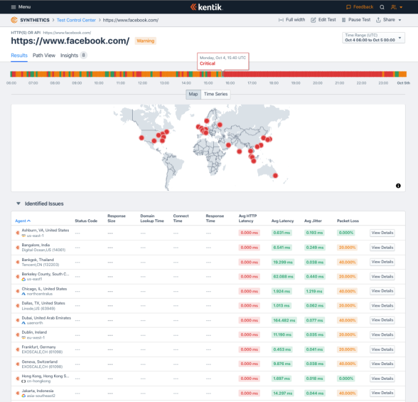The width and height of the screenshot is (418, 402).
Task: Switch to Time Series view toggle
Action: [216, 94]
